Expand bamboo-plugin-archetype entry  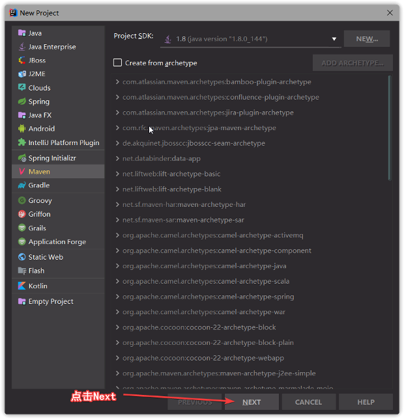[x=117, y=81]
